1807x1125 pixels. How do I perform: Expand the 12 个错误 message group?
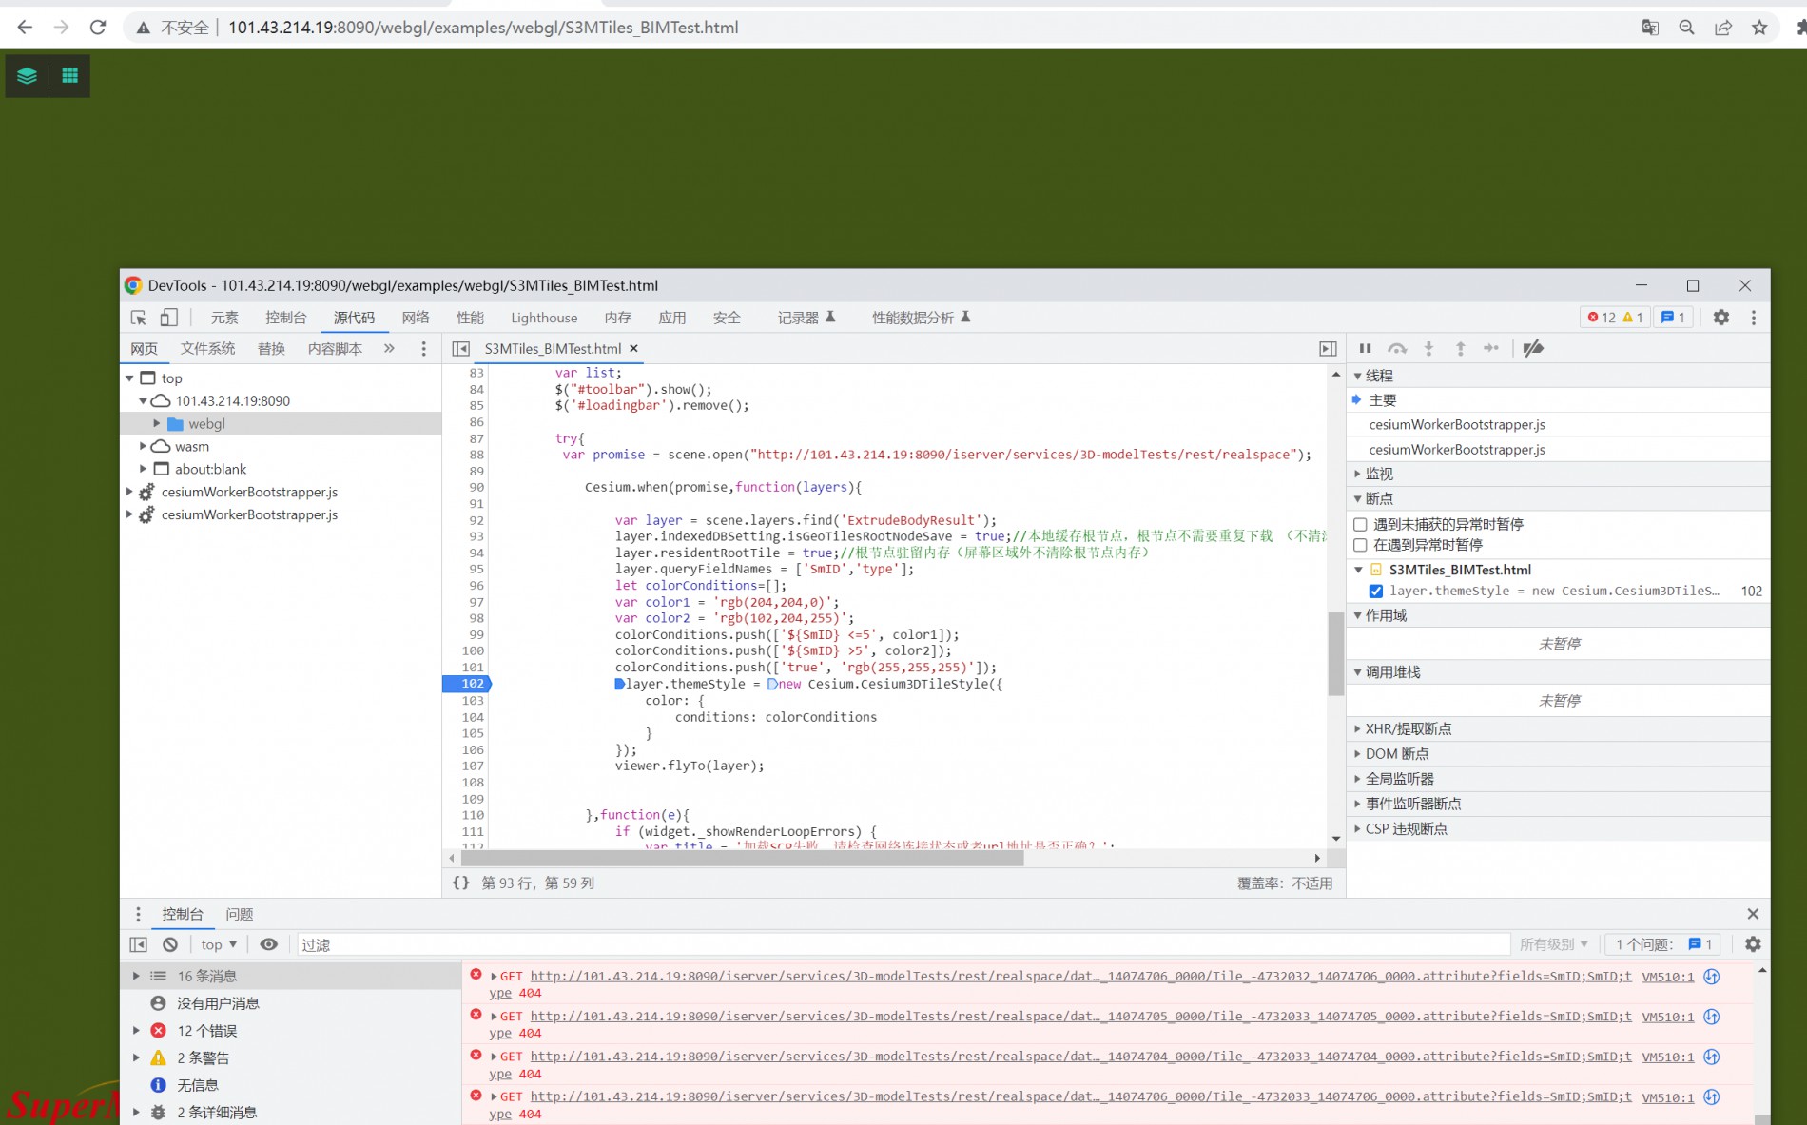[136, 1030]
